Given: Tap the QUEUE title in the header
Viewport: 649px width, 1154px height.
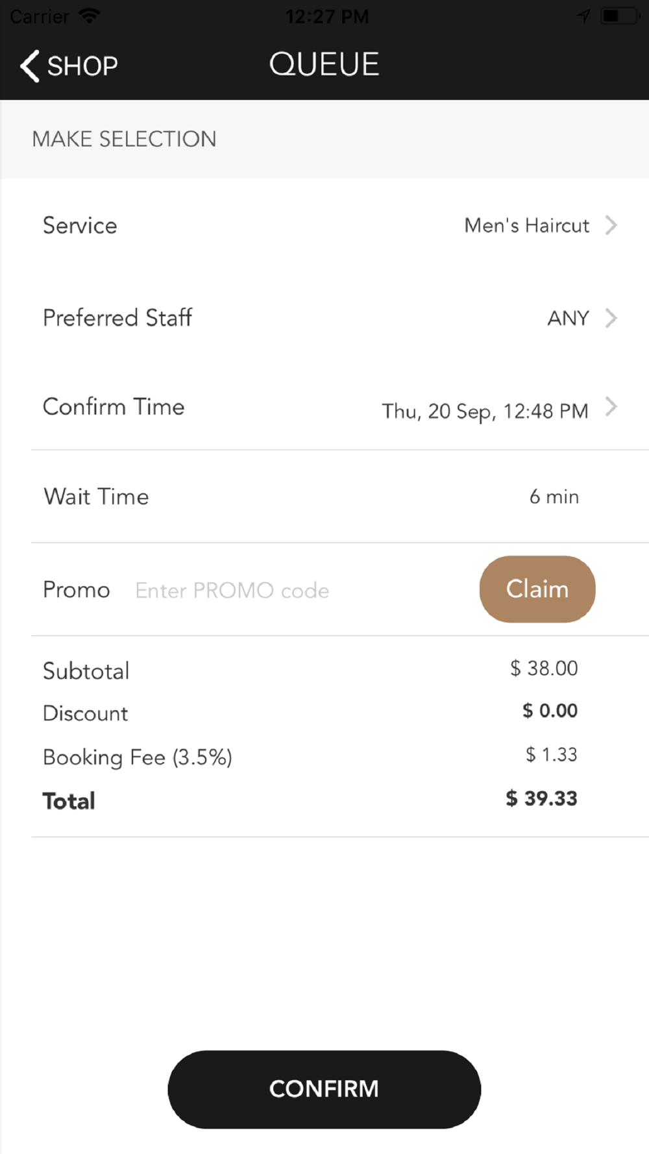Looking at the screenshot, I should 324,64.
